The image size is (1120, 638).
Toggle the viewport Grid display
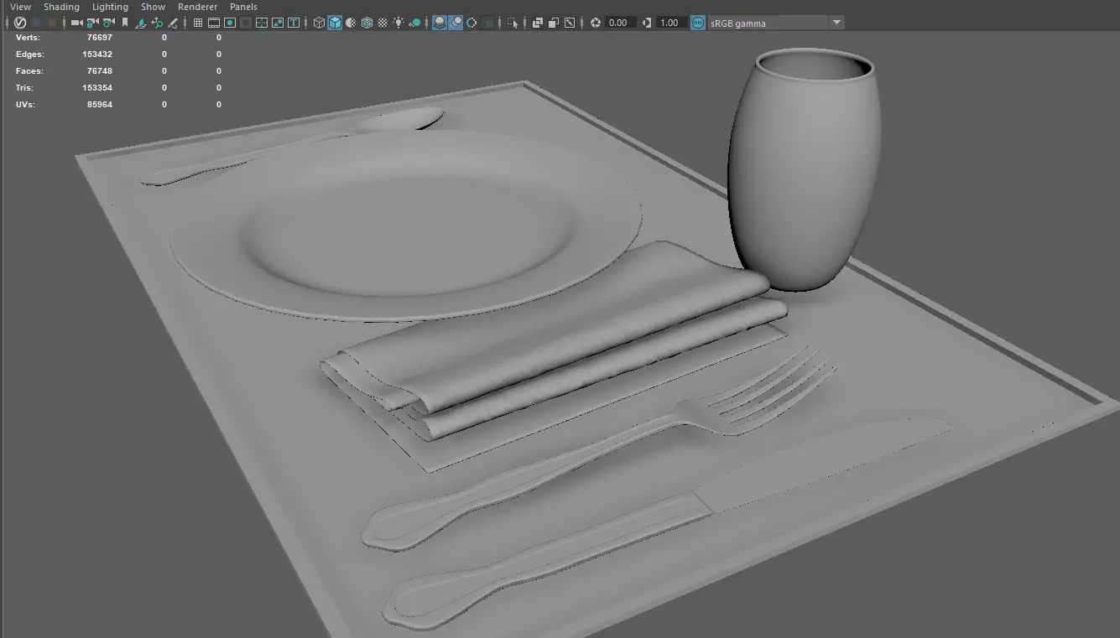point(198,23)
